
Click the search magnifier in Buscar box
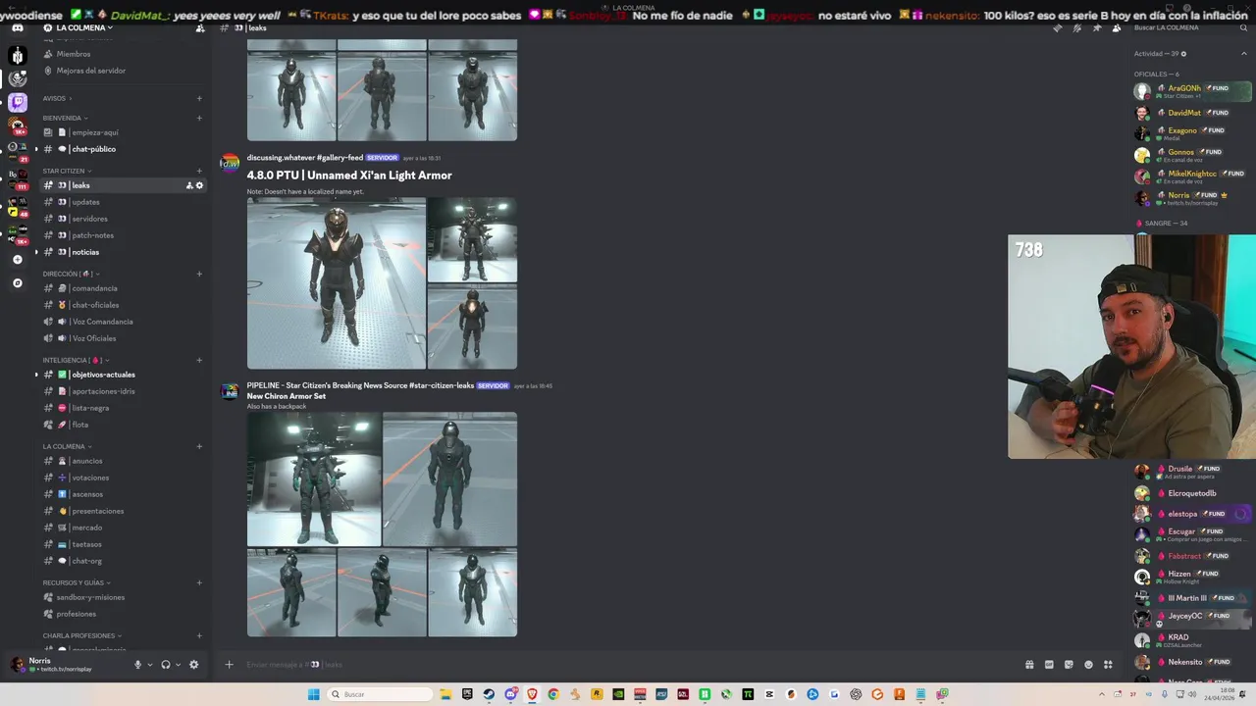coord(1244,27)
